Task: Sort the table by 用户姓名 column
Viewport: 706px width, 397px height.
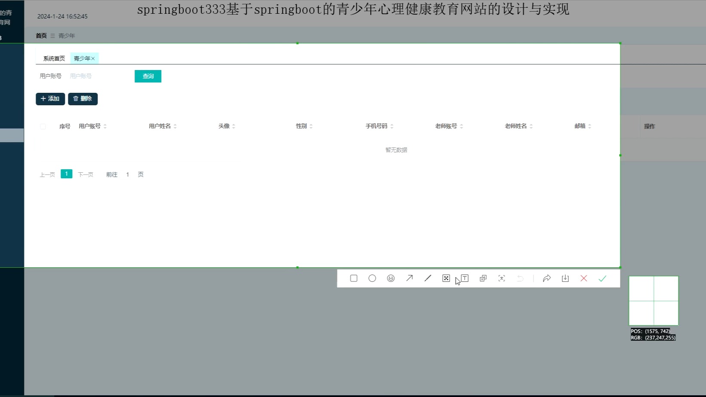Action: coord(175,126)
